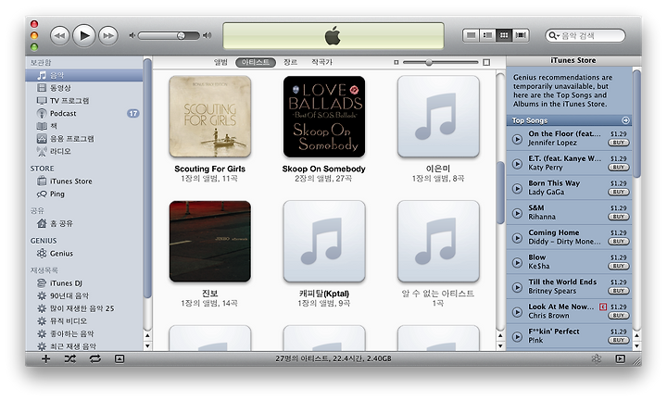Screen dimensions: 667x401
Task: Buy E.T. by Katy Perry
Action: [x=619, y=167]
